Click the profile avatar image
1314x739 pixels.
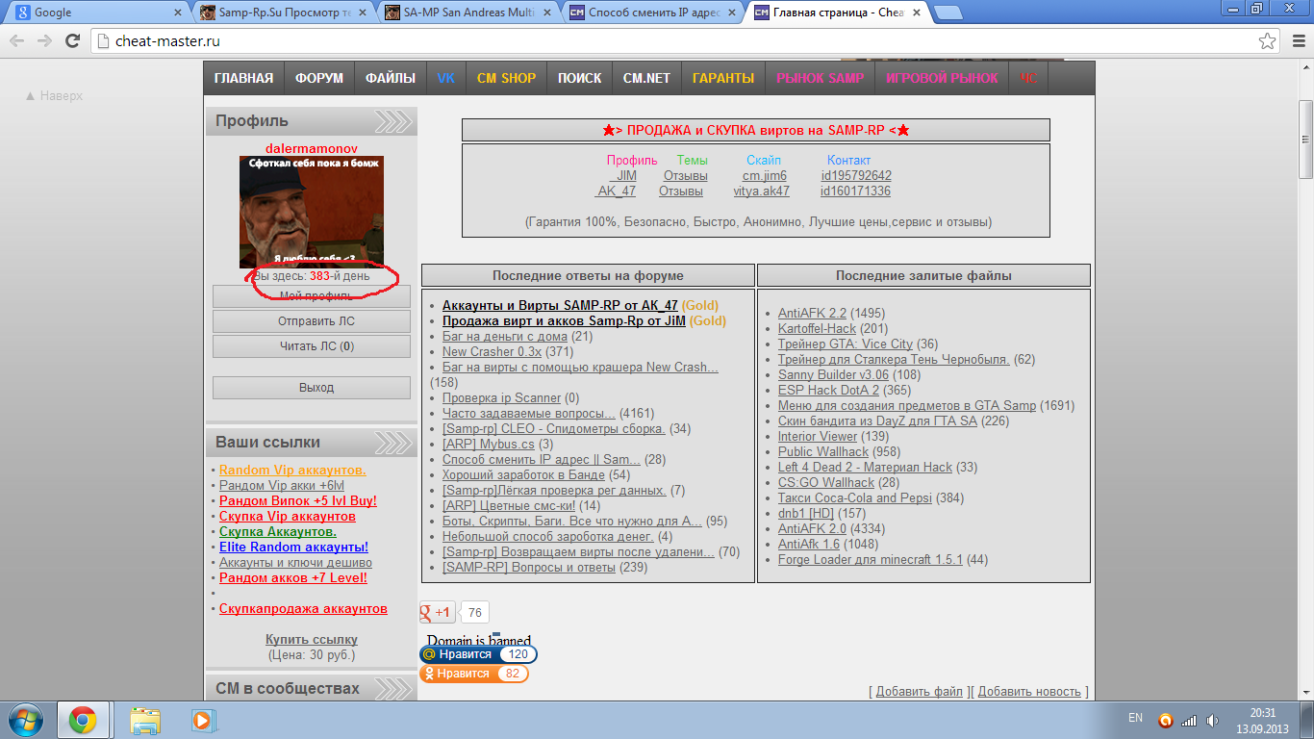coord(312,212)
